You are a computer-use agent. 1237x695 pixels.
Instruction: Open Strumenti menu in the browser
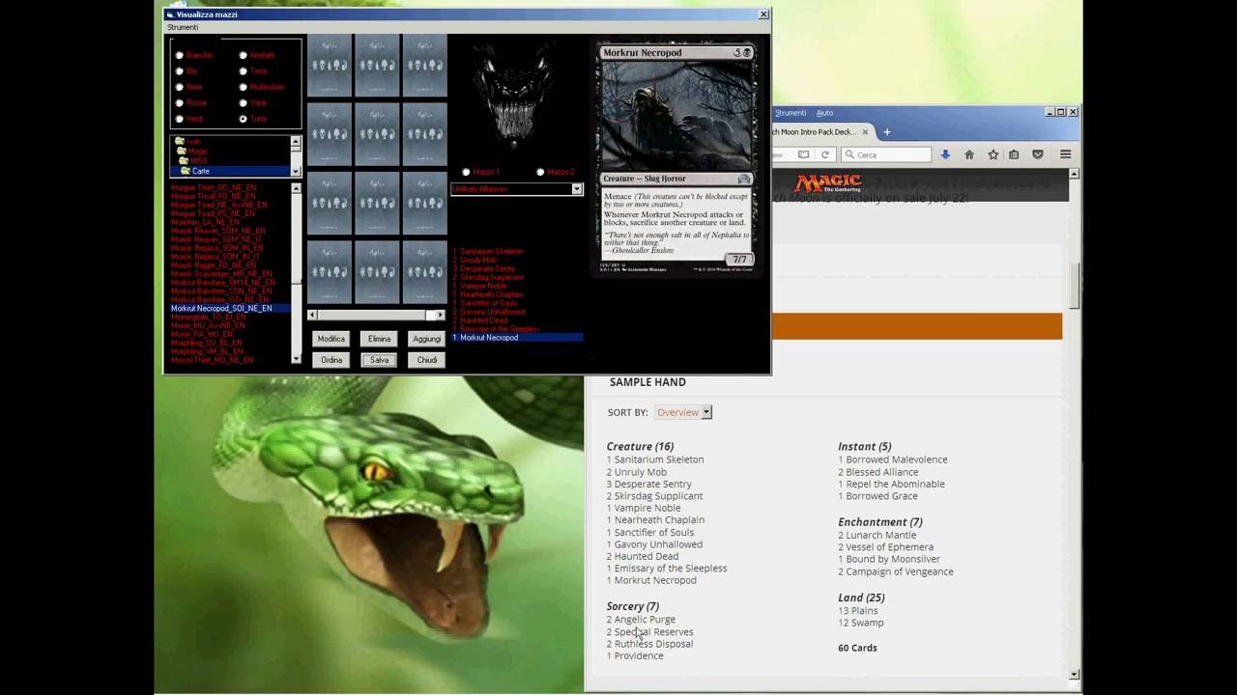tap(790, 113)
